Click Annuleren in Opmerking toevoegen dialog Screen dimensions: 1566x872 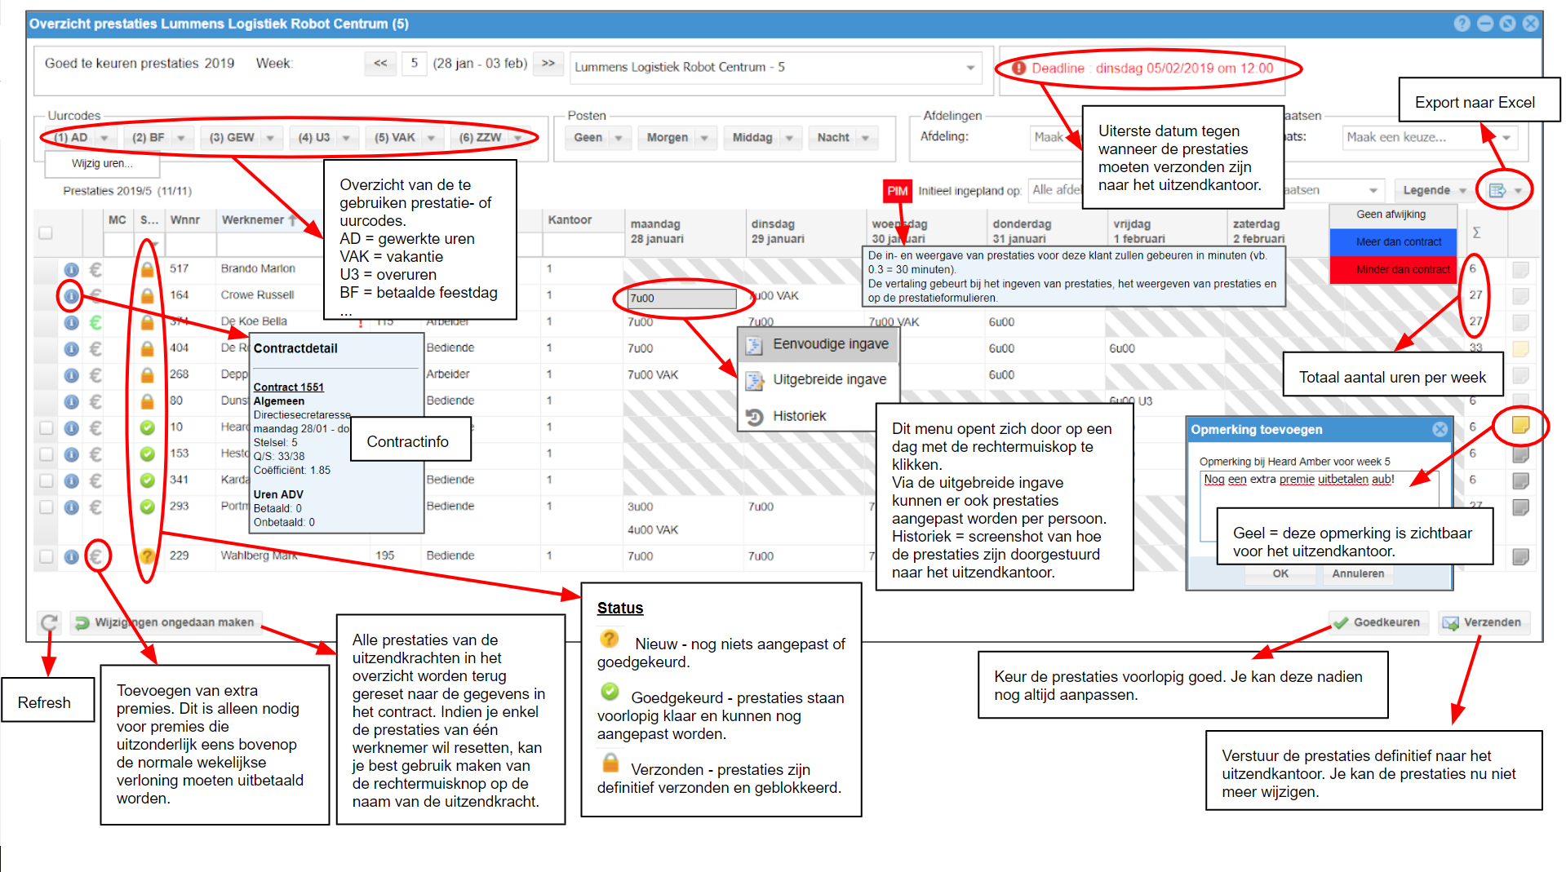pyautogui.click(x=1358, y=574)
